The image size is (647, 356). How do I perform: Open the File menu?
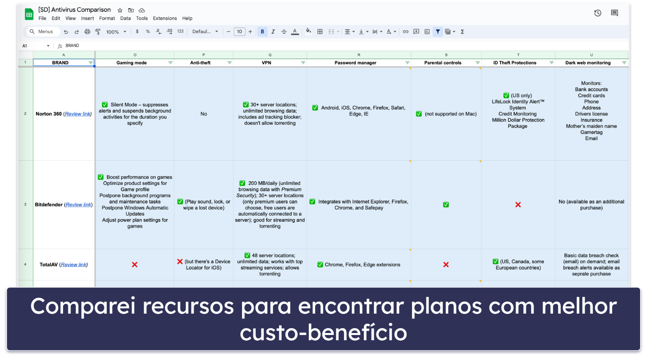coord(42,19)
